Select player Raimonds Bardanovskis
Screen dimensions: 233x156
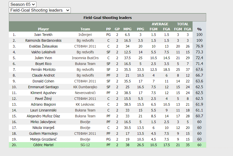click(43, 40)
